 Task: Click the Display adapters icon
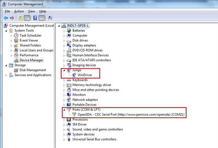69,45
